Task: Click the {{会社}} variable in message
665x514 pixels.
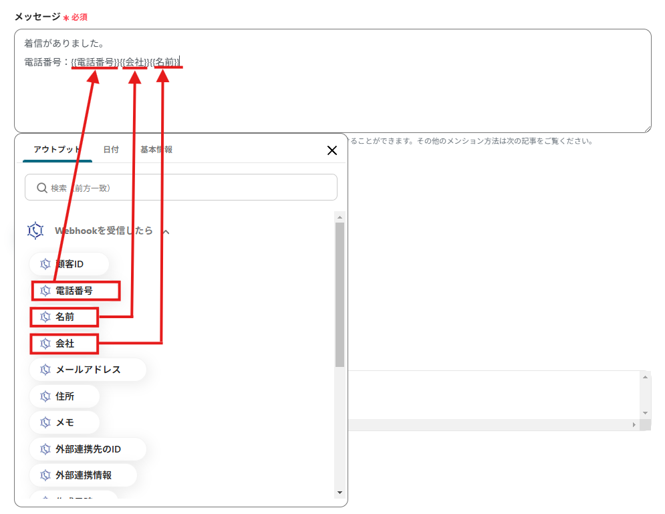Action: click(x=135, y=62)
